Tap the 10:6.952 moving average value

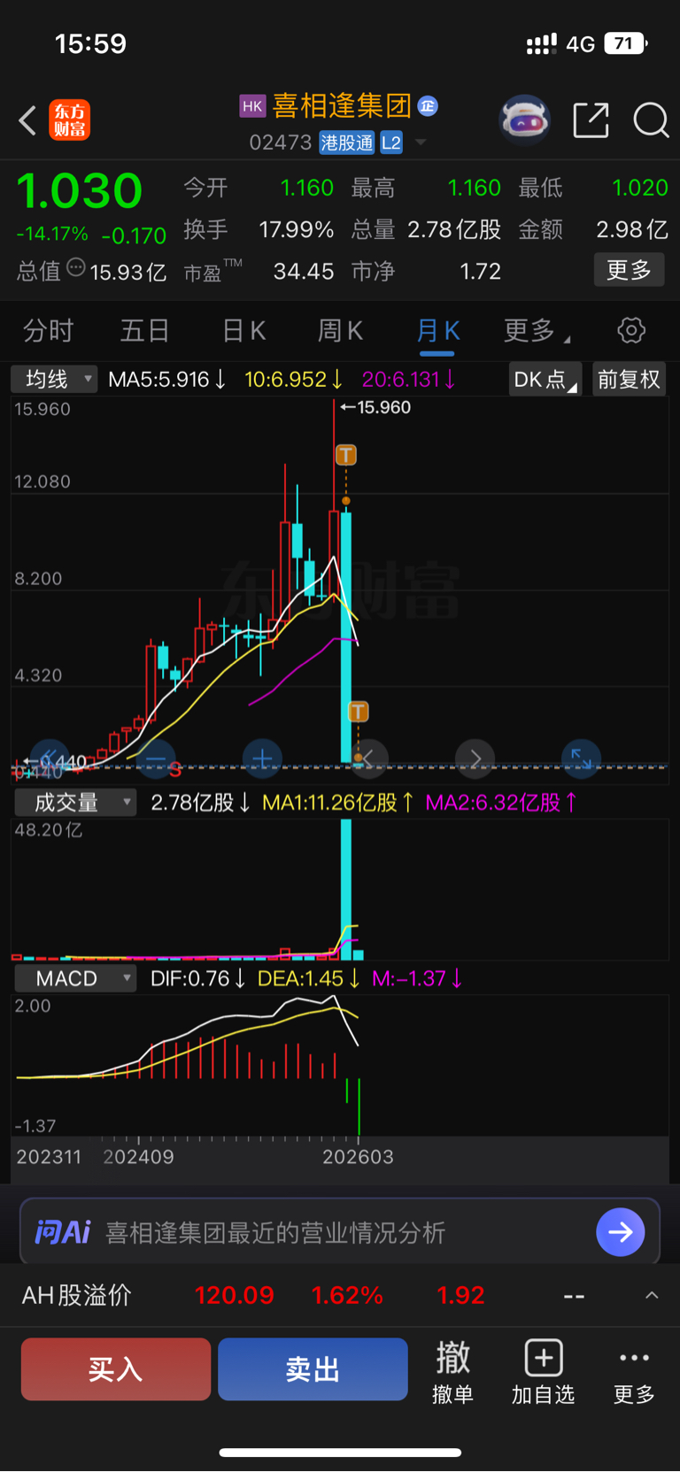click(293, 380)
